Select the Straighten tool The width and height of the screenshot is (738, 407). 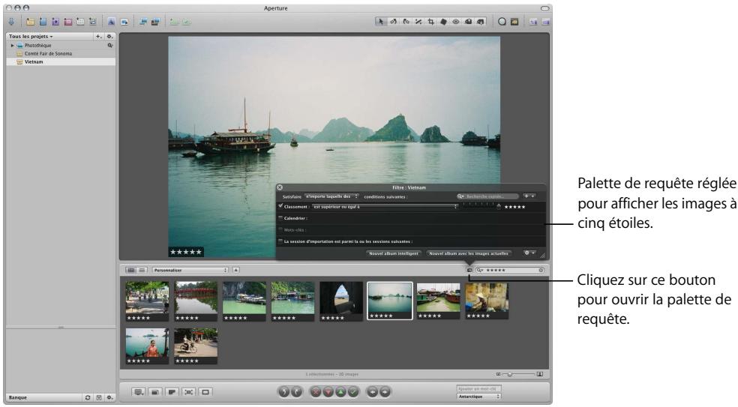click(418, 22)
